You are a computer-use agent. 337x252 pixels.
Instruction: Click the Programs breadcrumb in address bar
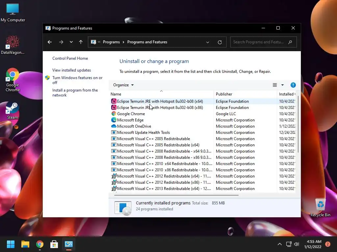(x=111, y=42)
